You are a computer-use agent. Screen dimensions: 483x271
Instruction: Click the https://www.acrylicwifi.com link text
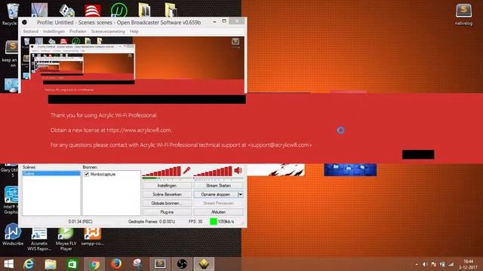[x=139, y=130]
